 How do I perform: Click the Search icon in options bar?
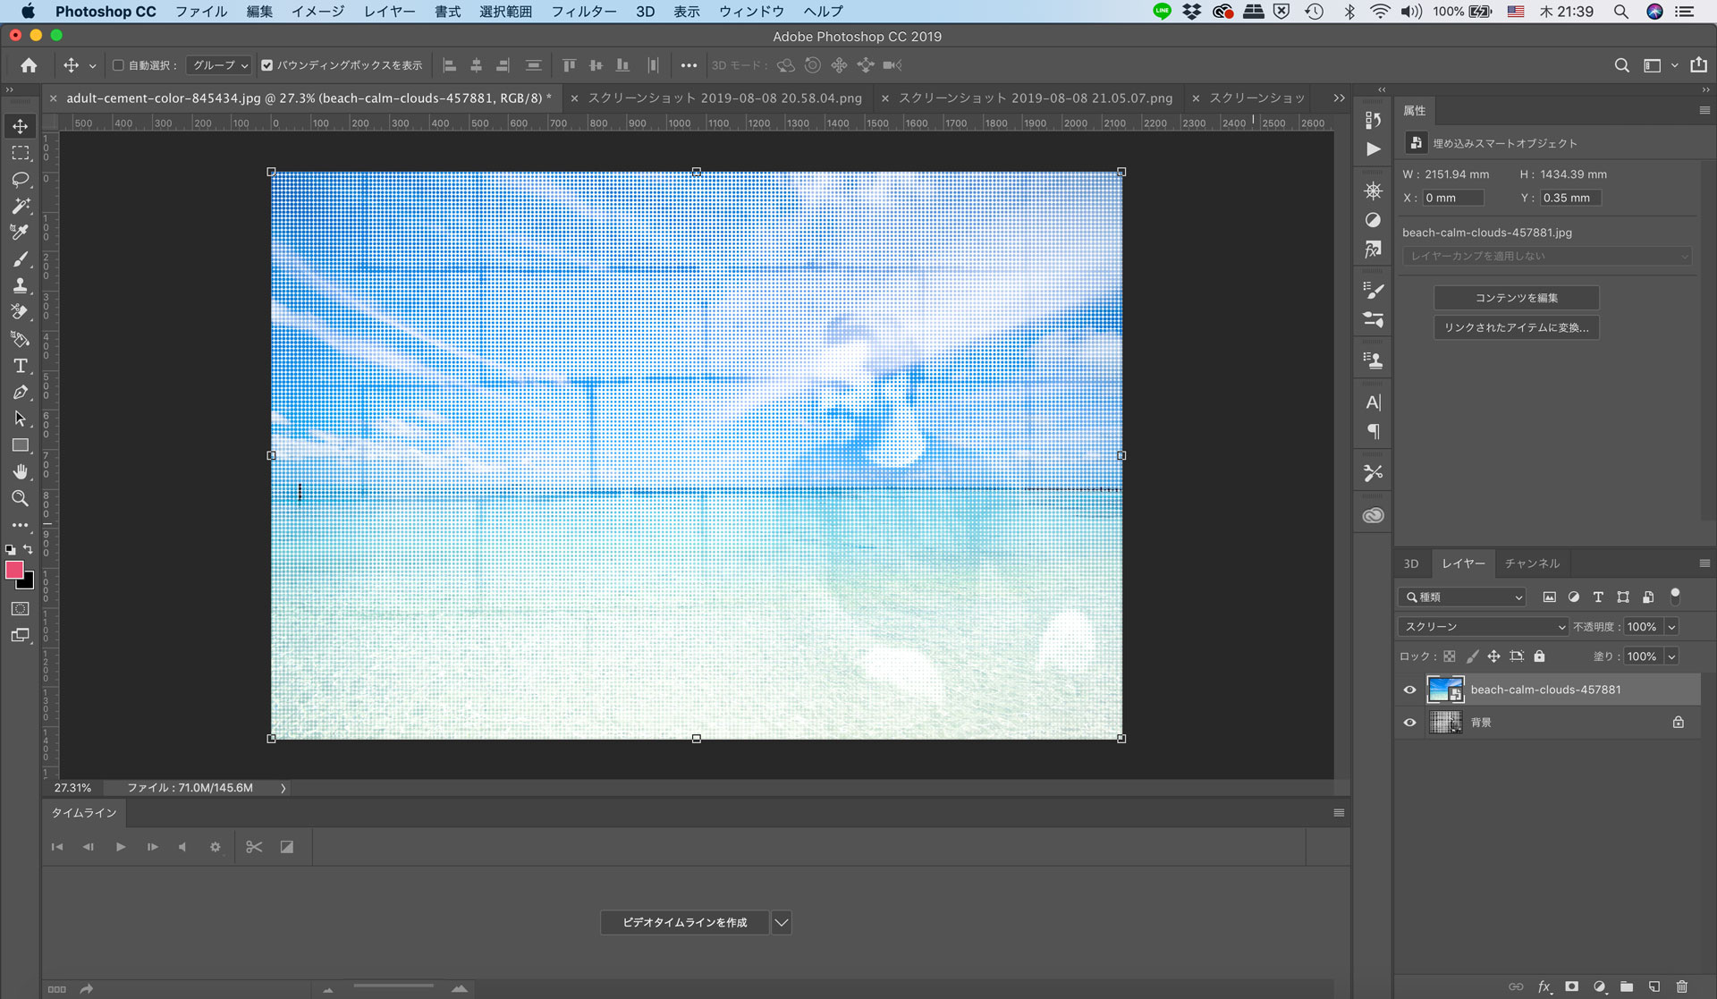point(1621,65)
